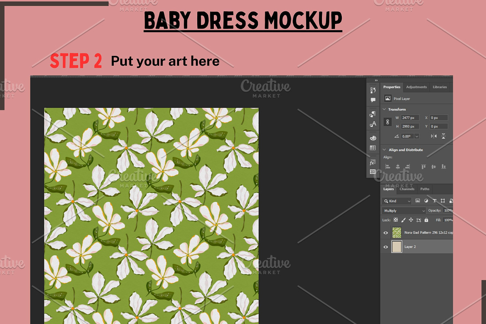Filter layers by pixel layers
The height and width of the screenshot is (324, 486).
click(418, 201)
